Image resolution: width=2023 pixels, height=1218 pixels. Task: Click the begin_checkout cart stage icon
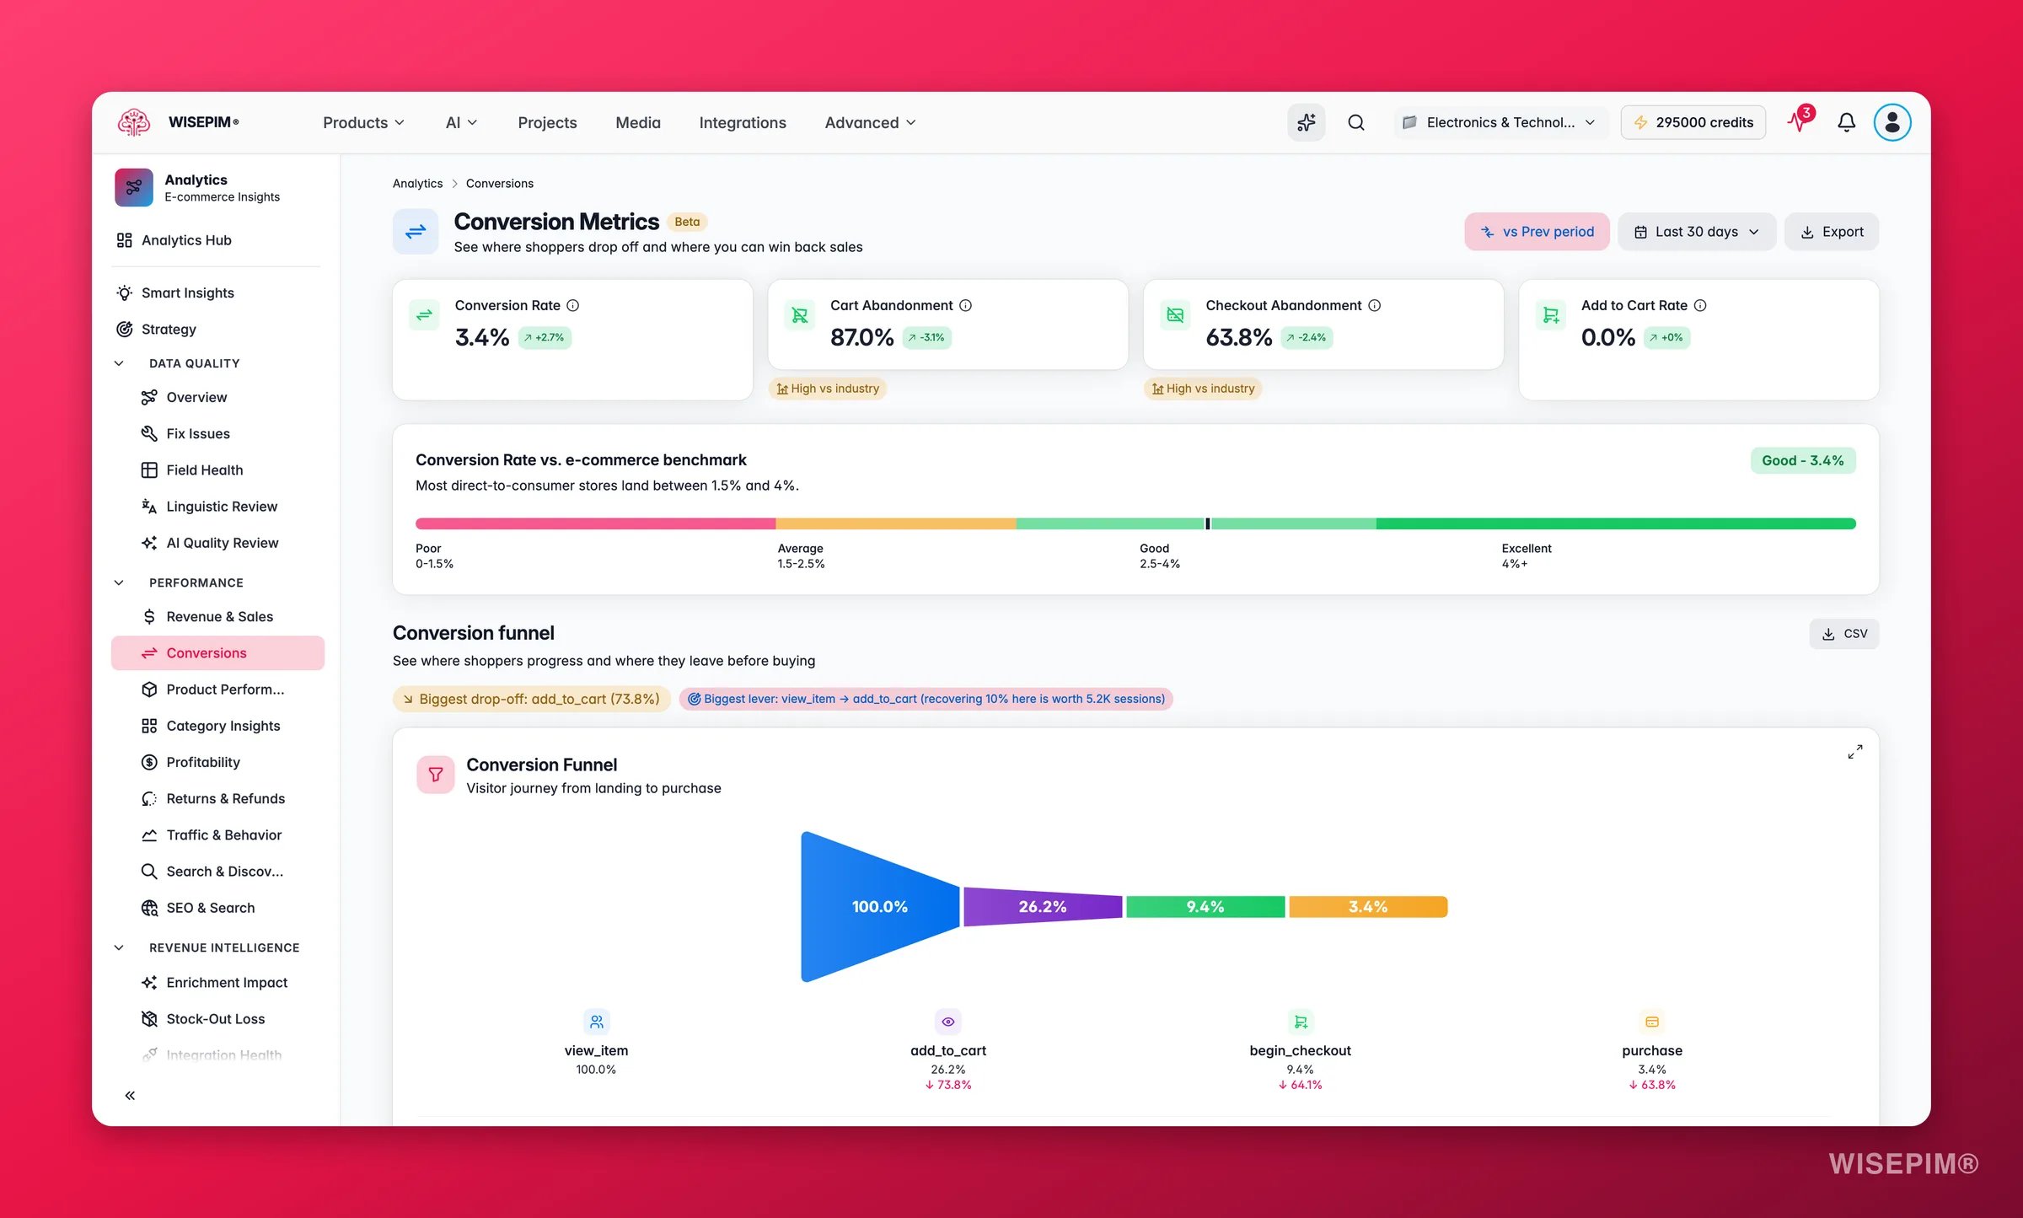point(1301,1022)
